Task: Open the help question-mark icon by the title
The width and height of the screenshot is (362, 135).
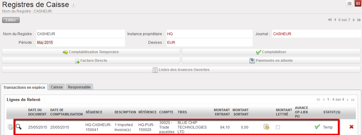Action: click(x=74, y=5)
